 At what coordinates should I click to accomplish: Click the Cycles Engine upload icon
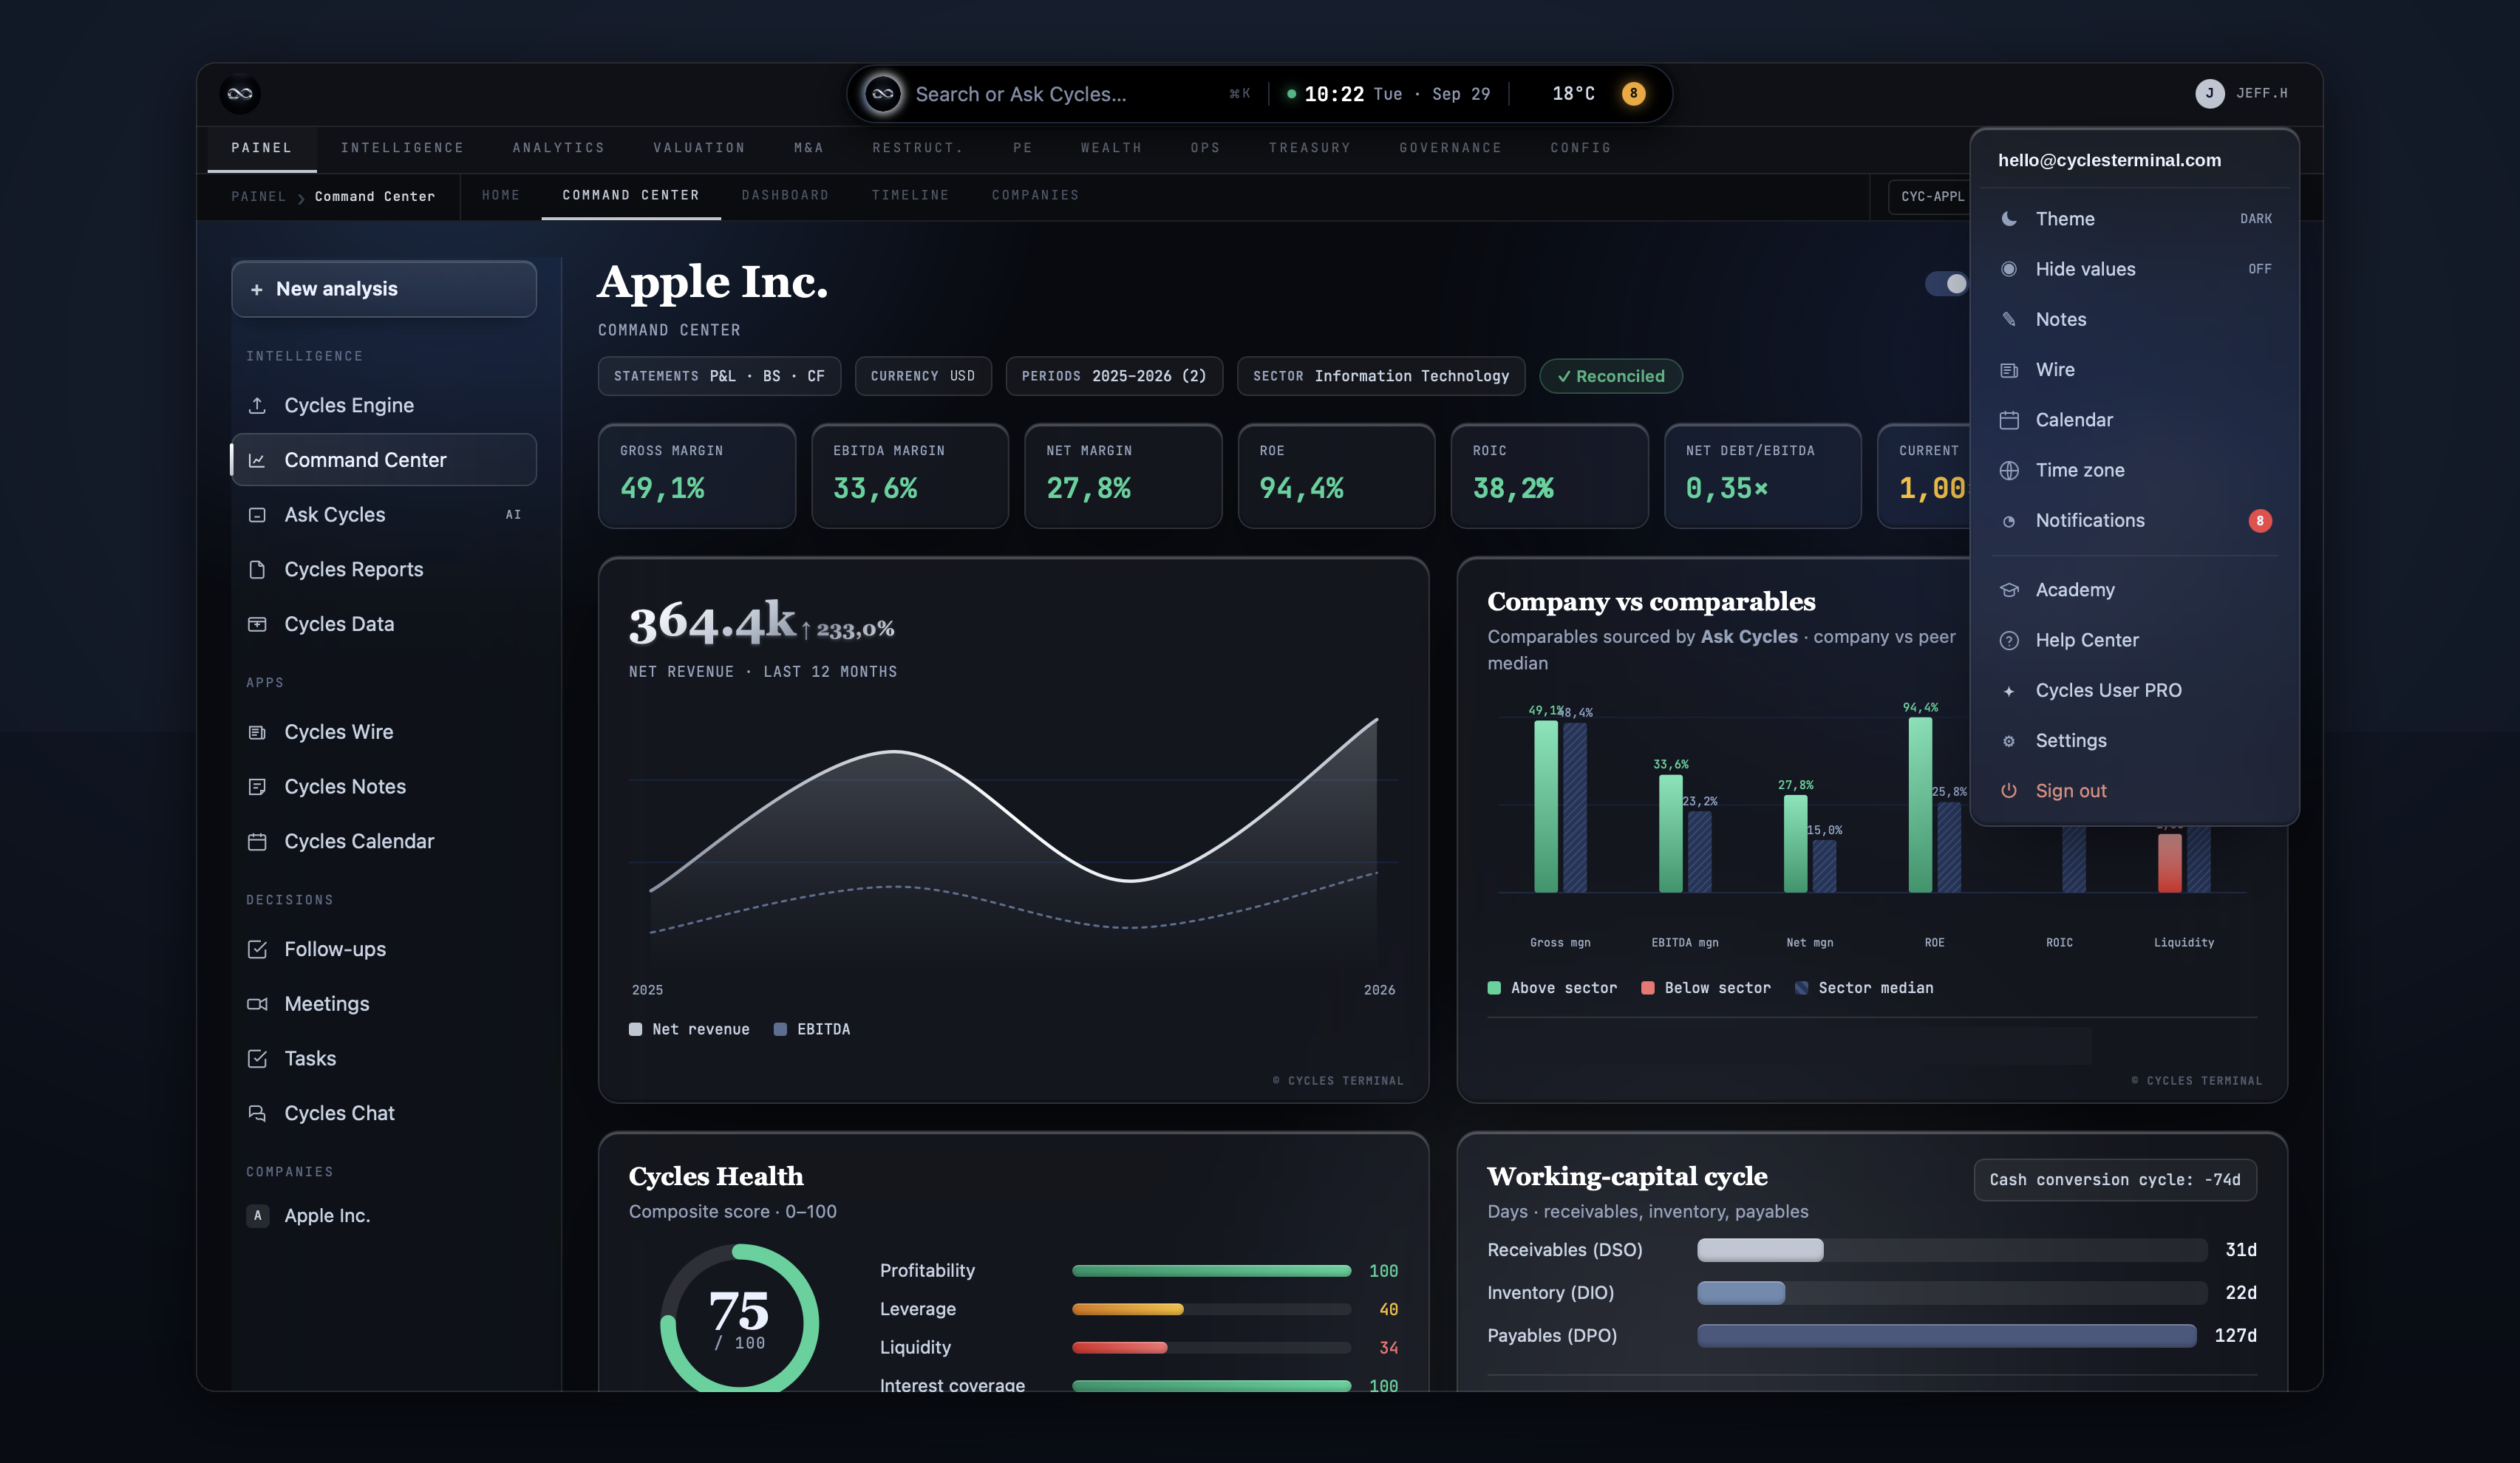coord(257,405)
